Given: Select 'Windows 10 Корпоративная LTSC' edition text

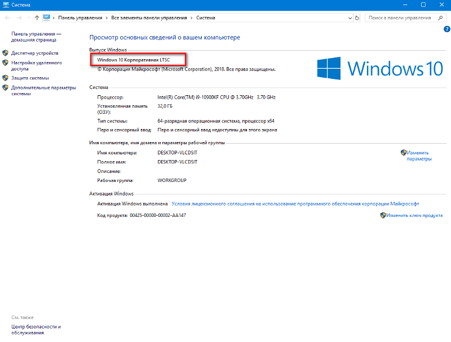Looking at the screenshot, I should pyautogui.click(x=134, y=60).
